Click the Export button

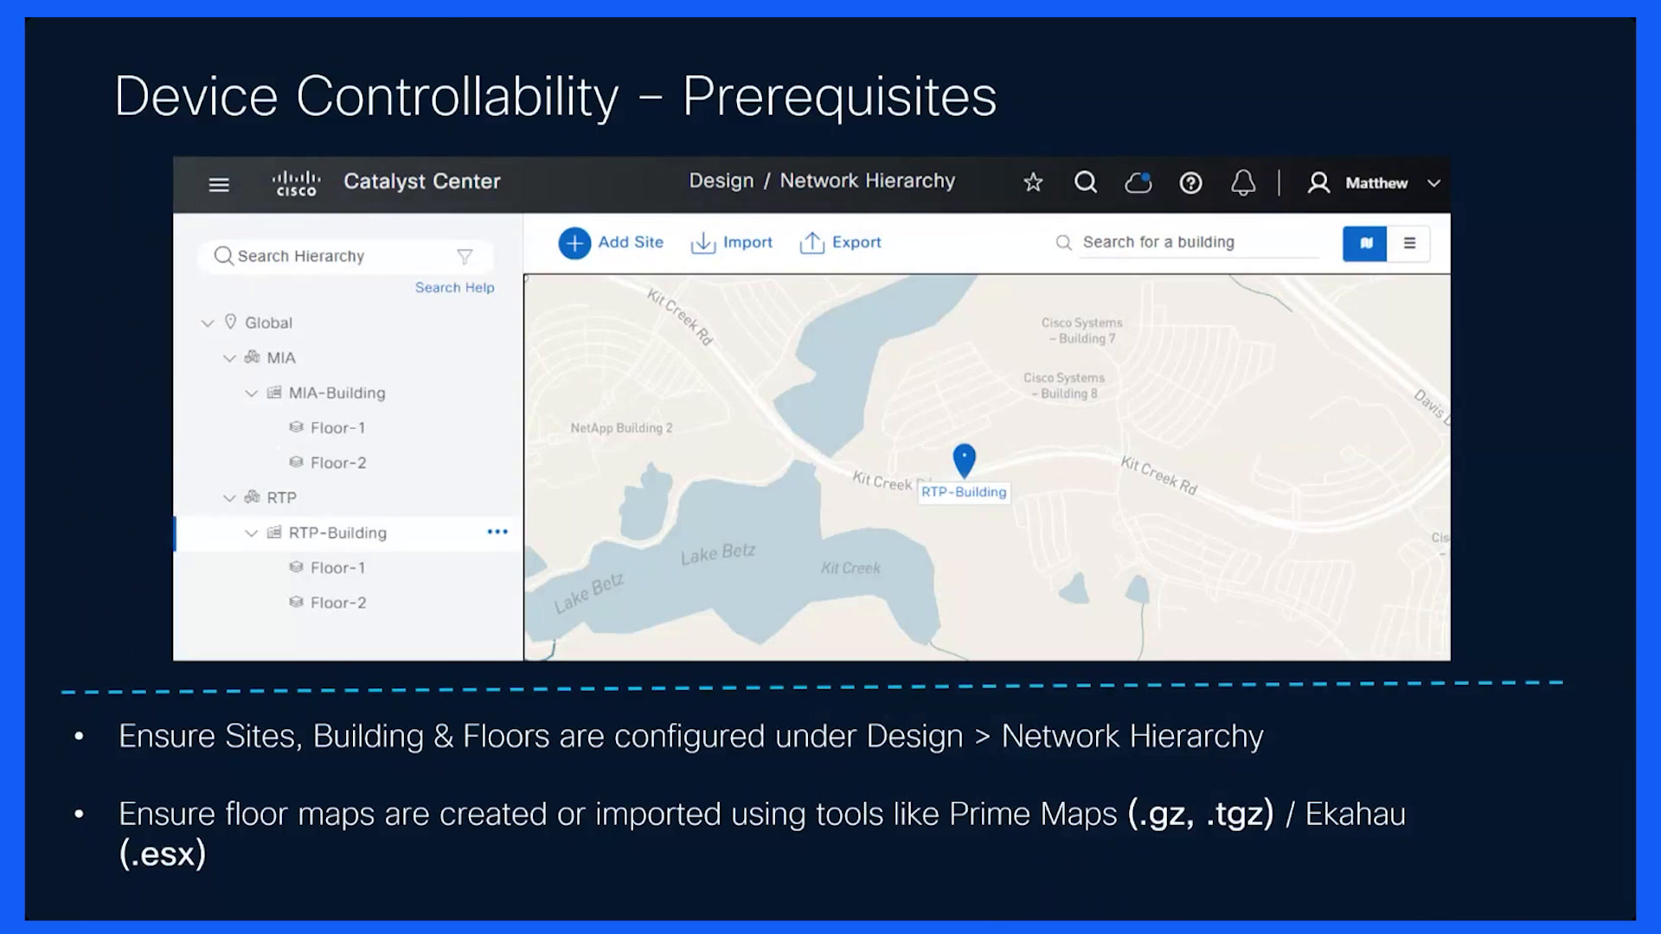coord(840,243)
